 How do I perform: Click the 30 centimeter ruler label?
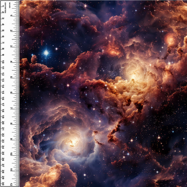tap(3, 184)
